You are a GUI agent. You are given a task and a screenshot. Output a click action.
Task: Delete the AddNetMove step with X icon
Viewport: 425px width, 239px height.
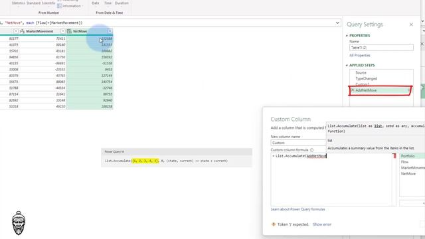click(x=353, y=90)
